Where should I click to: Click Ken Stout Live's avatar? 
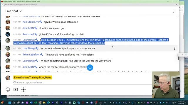8,22
